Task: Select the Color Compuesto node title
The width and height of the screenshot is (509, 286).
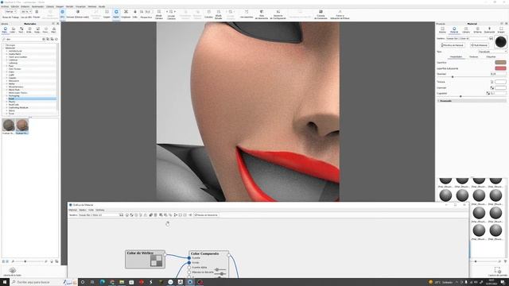Action: pos(204,253)
